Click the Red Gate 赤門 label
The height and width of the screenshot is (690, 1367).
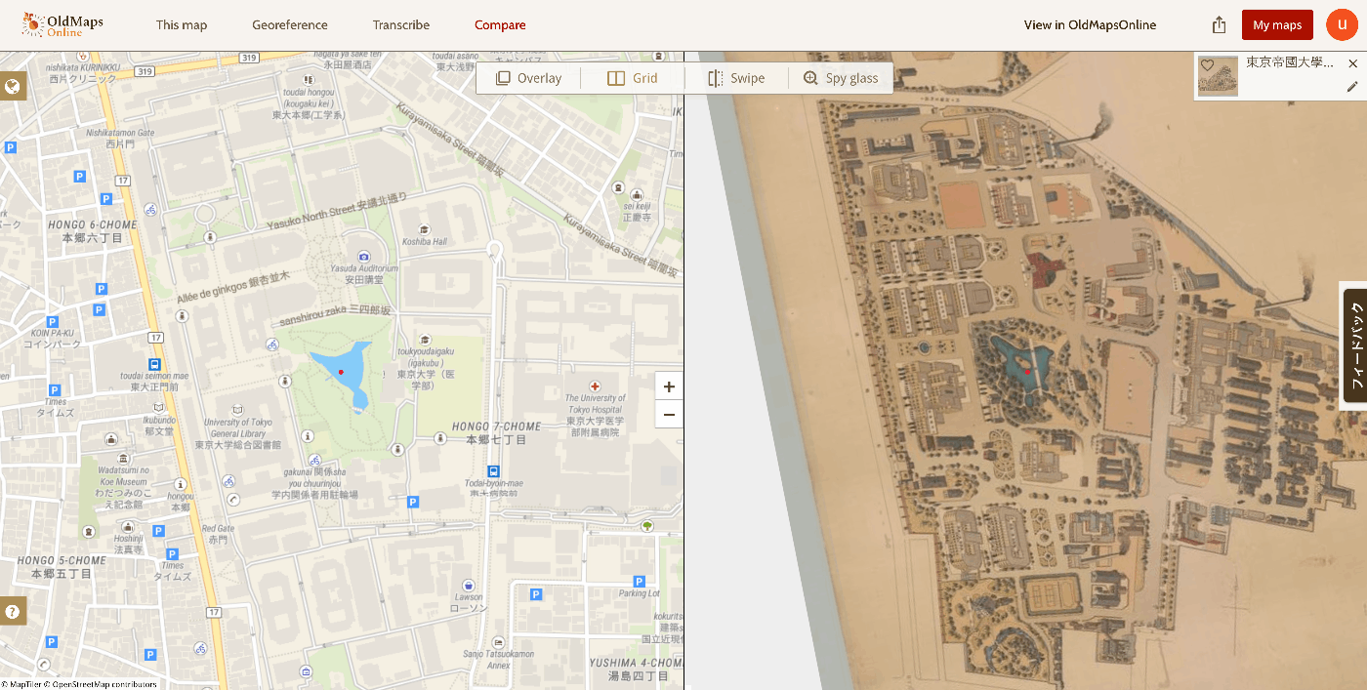(218, 533)
